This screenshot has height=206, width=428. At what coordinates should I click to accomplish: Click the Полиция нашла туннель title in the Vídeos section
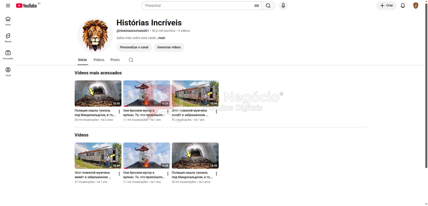pyautogui.click(x=192, y=175)
